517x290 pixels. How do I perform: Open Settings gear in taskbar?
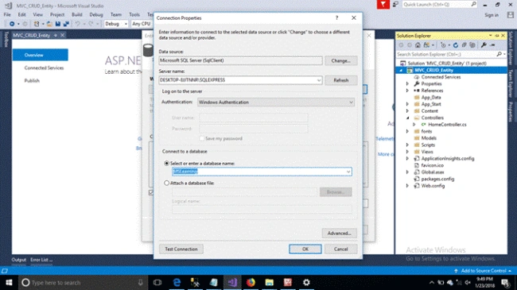(x=306, y=282)
